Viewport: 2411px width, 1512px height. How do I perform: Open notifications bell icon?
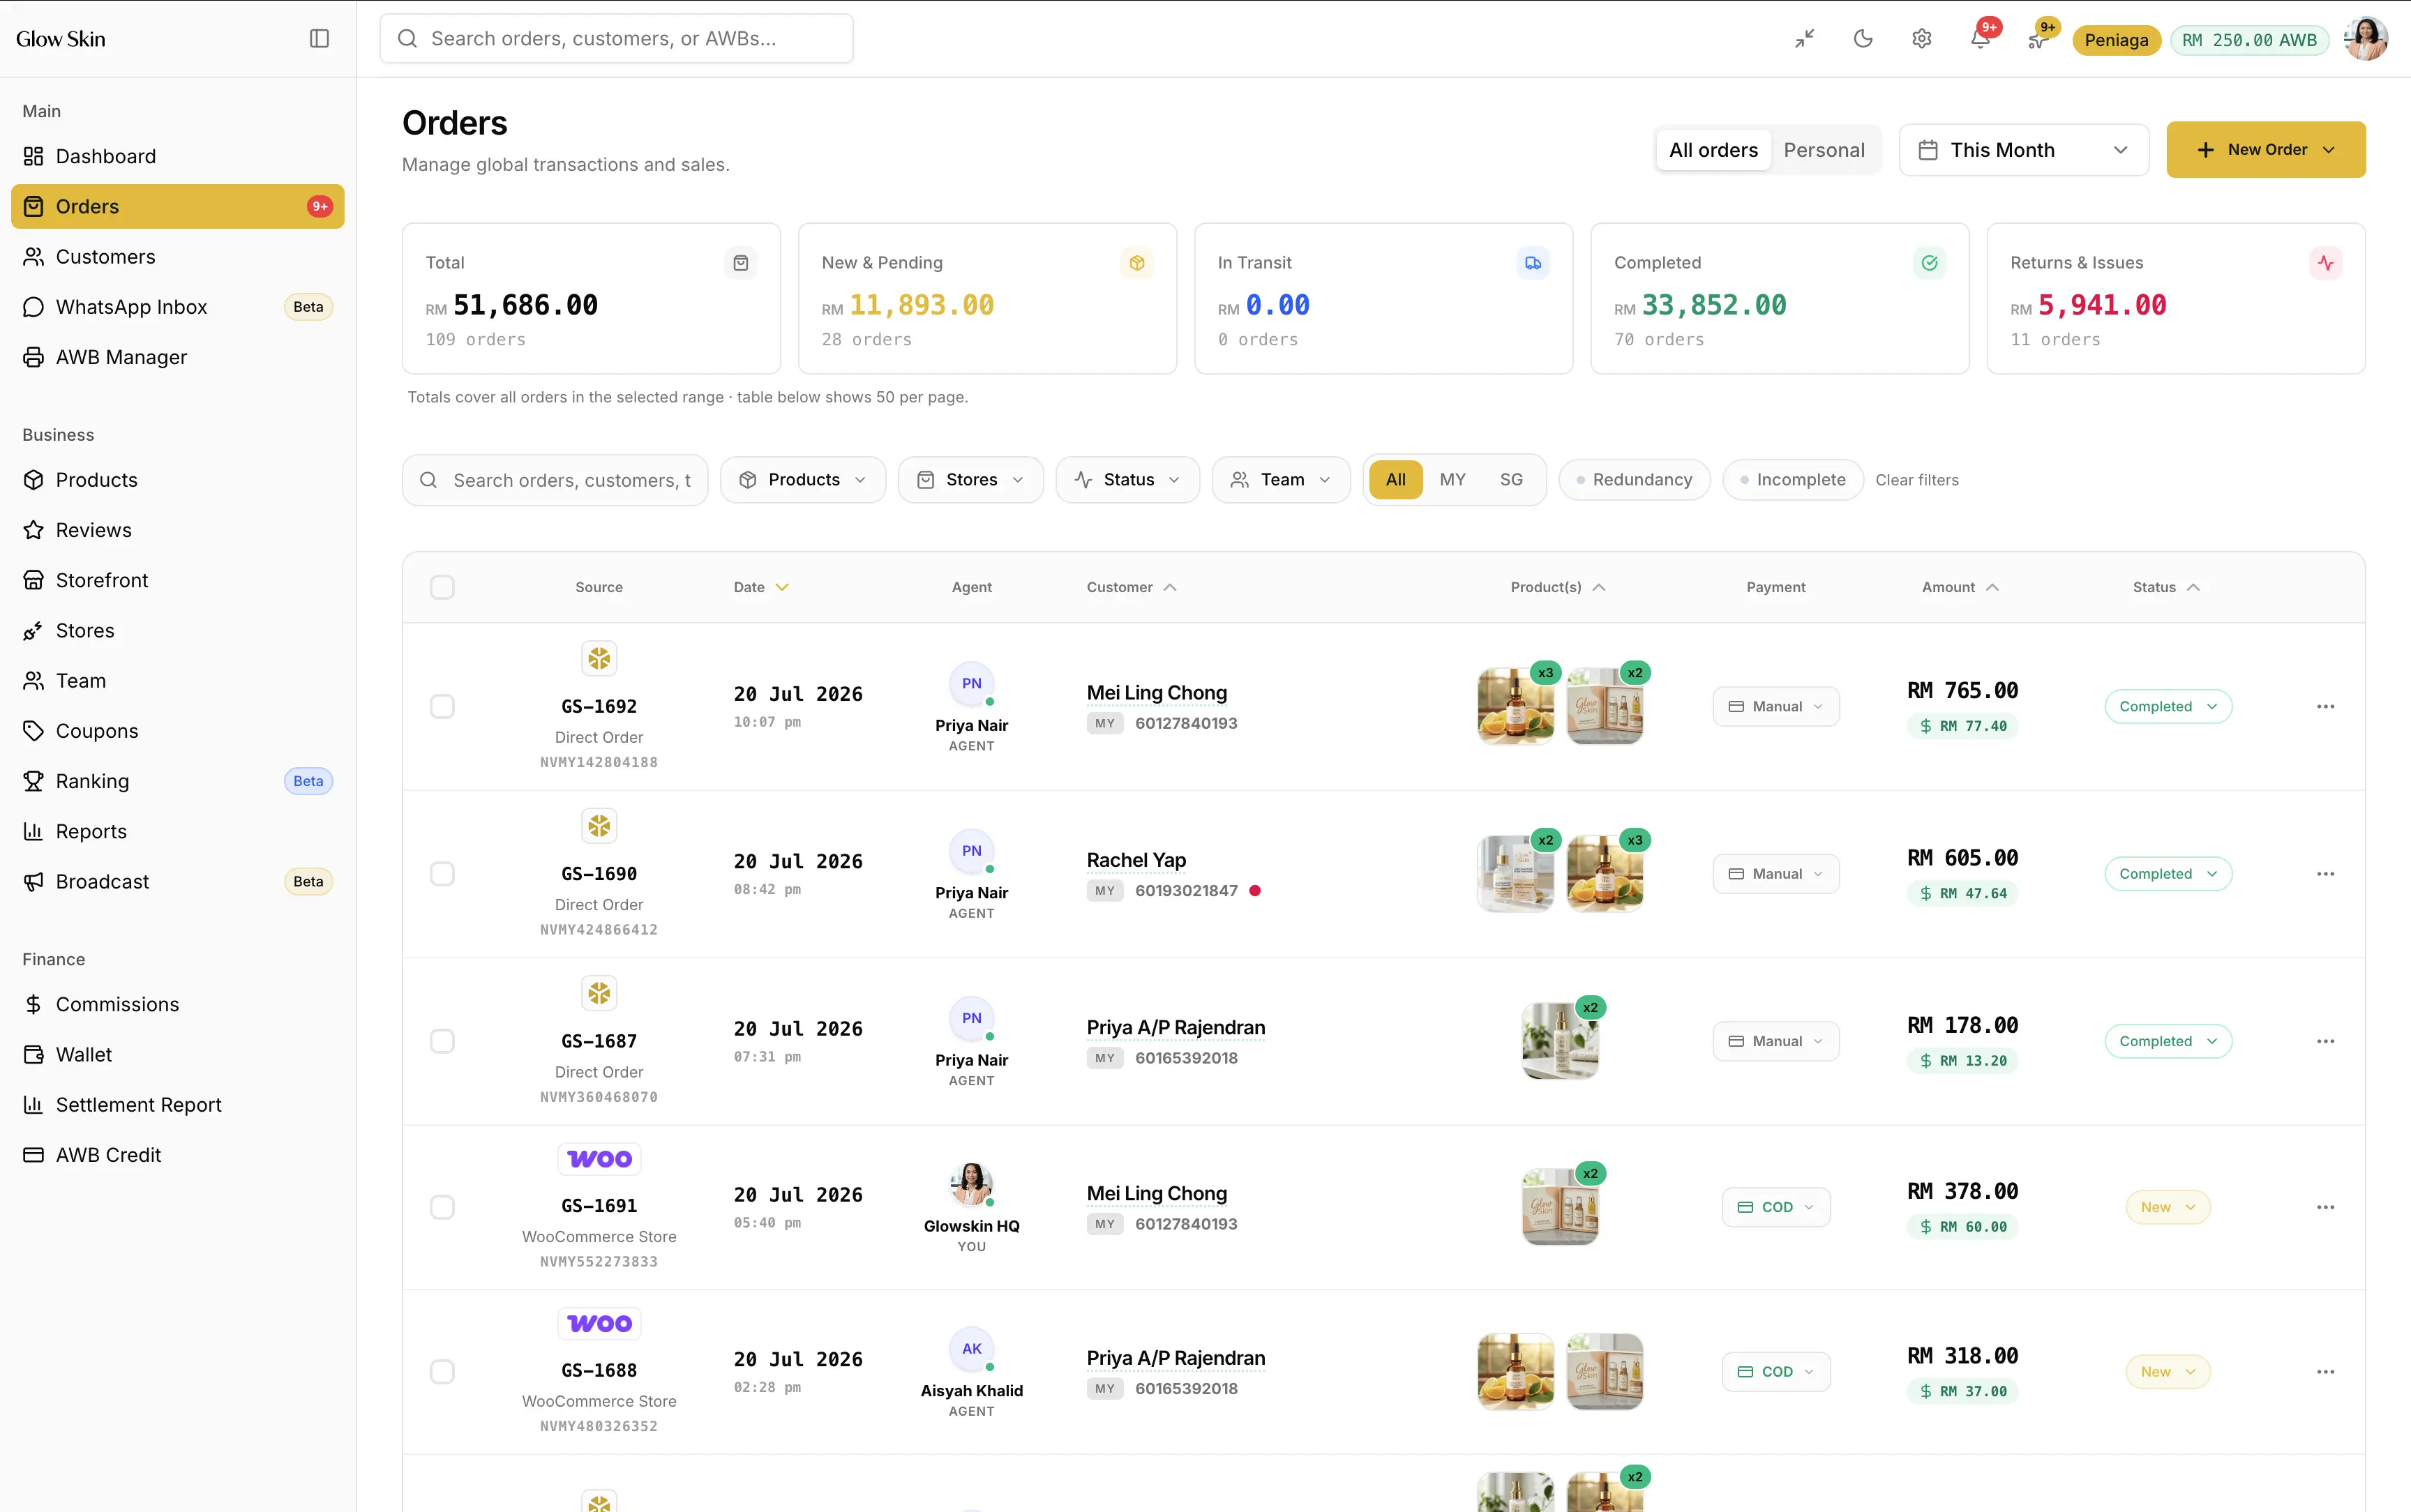pyautogui.click(x=1980, y=39)
